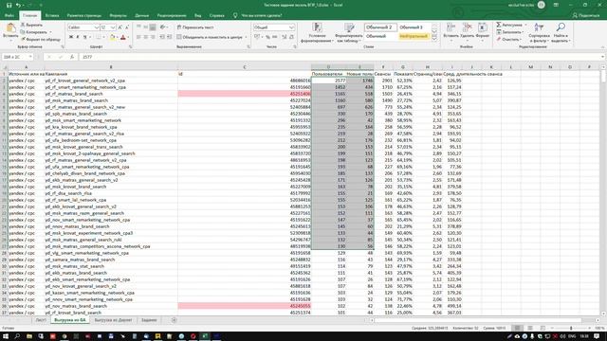607x341 pixels.
Task: Collapse the ribbon with the chevron arrow
Action: point(602,46)
